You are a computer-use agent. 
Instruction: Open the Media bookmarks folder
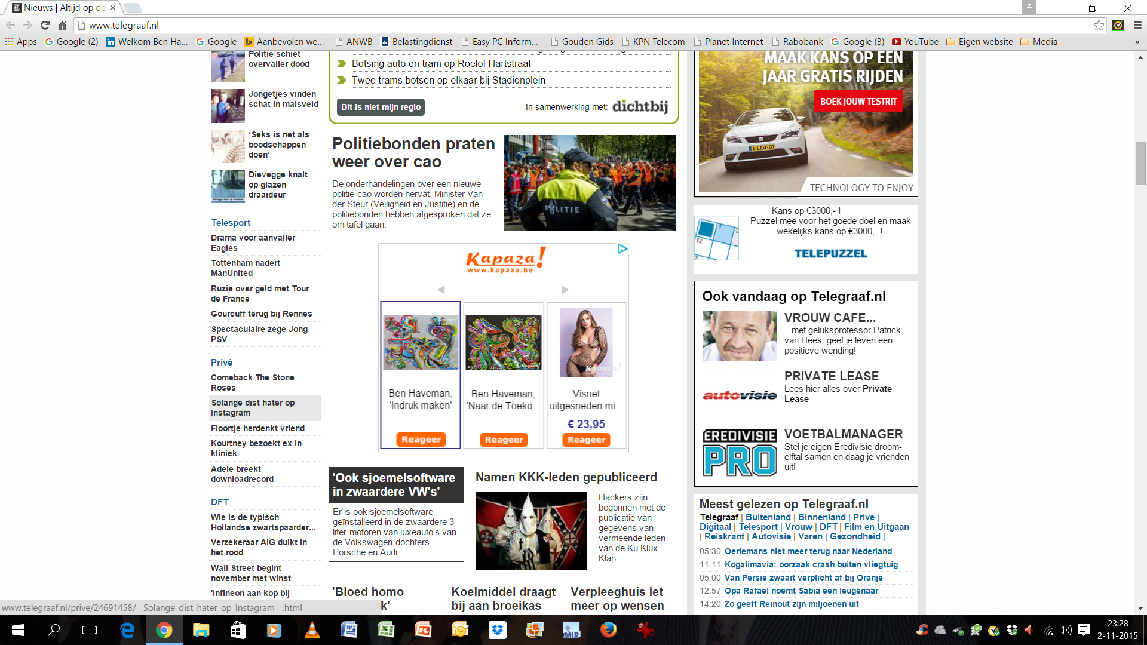(x=1039, y=42)
